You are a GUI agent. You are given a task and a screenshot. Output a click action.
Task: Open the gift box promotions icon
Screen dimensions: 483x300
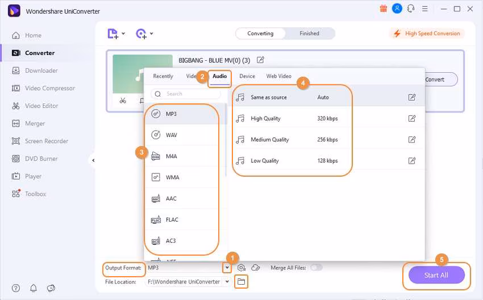pyautogui.click(x=383, y=9)
